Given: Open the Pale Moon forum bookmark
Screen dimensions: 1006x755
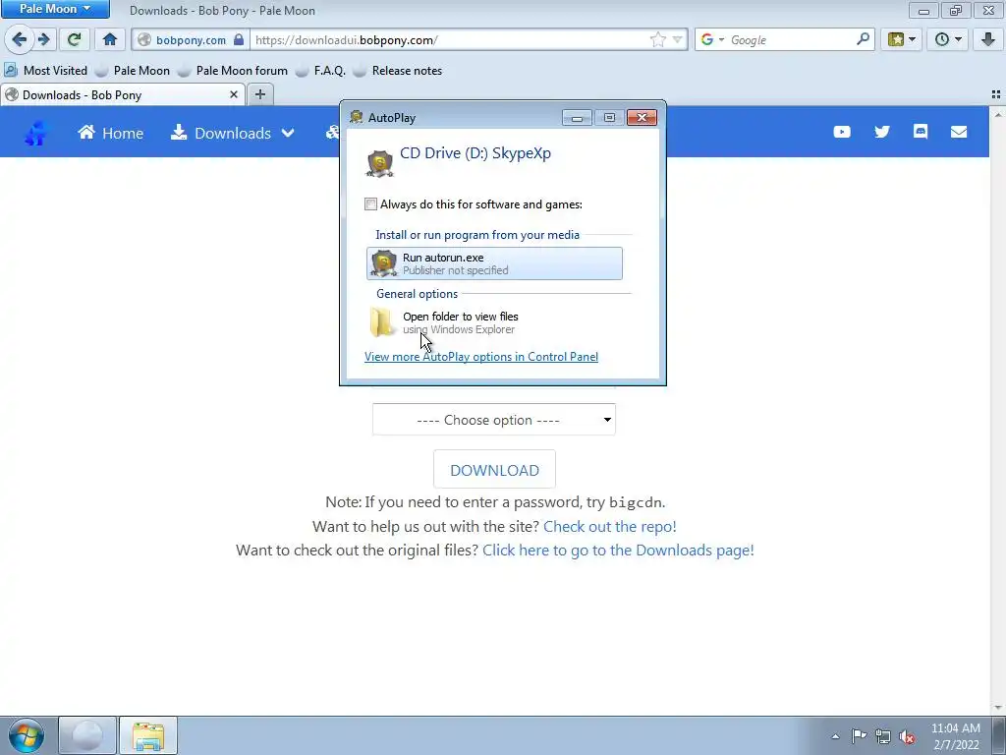Looking at the screenshot, I should point(232,71).
